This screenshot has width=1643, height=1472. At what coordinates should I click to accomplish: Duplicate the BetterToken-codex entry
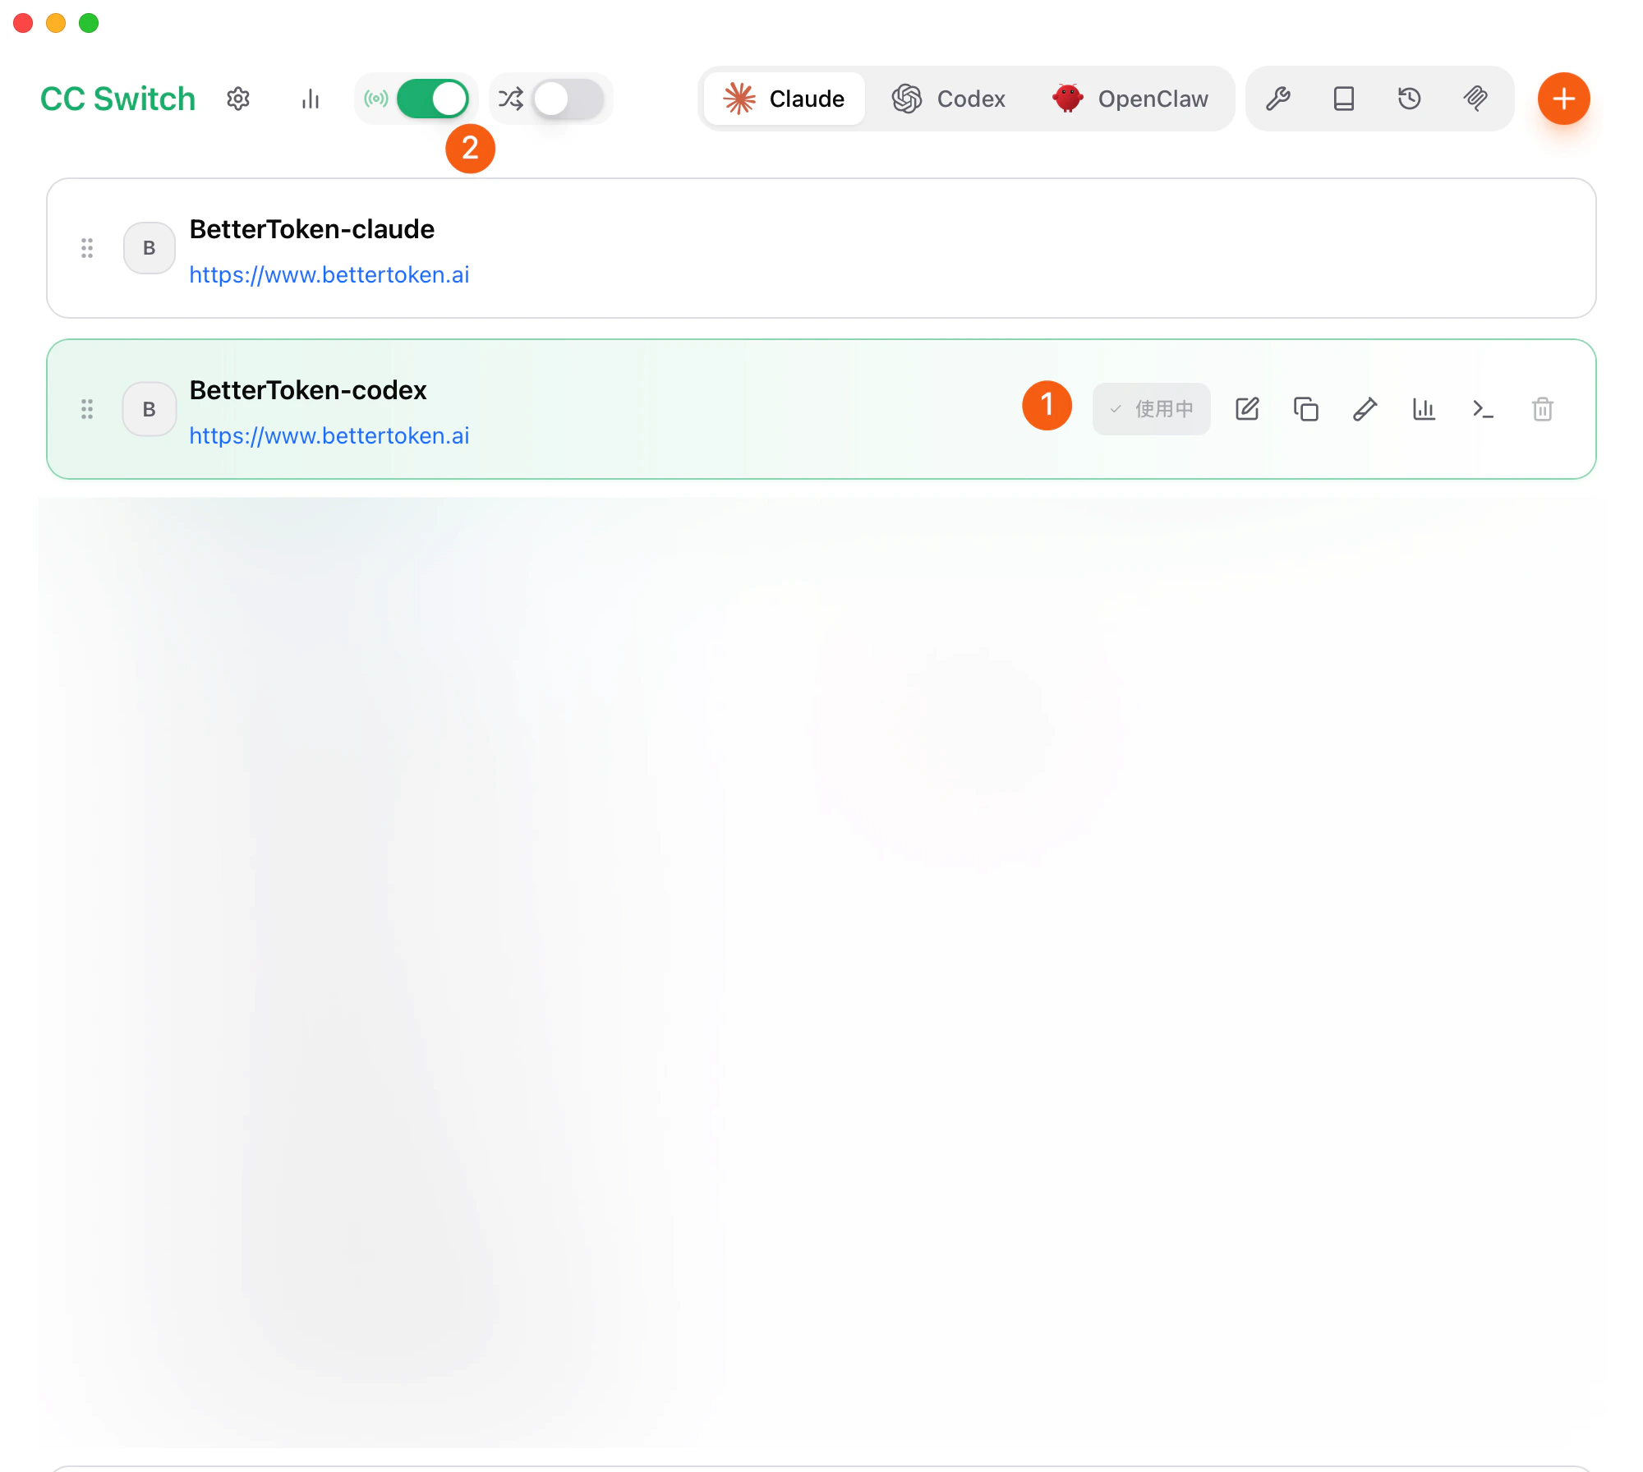(1305, 409)
